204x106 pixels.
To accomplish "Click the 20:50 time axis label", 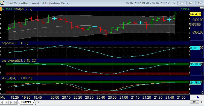I will click(112, 98).
